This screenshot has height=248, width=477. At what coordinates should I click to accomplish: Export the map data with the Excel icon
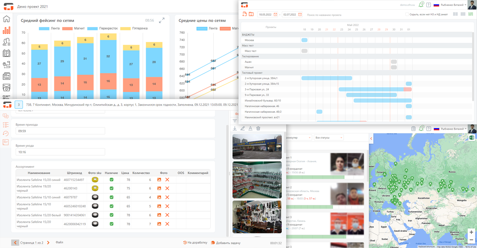(x=471, y=138)
